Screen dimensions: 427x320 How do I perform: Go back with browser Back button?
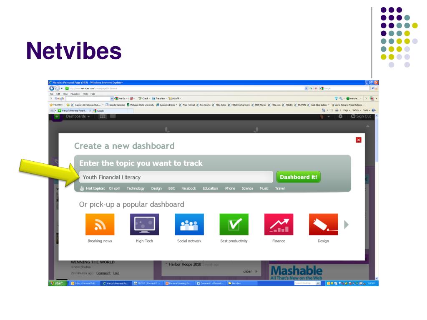tap(52, 88)
